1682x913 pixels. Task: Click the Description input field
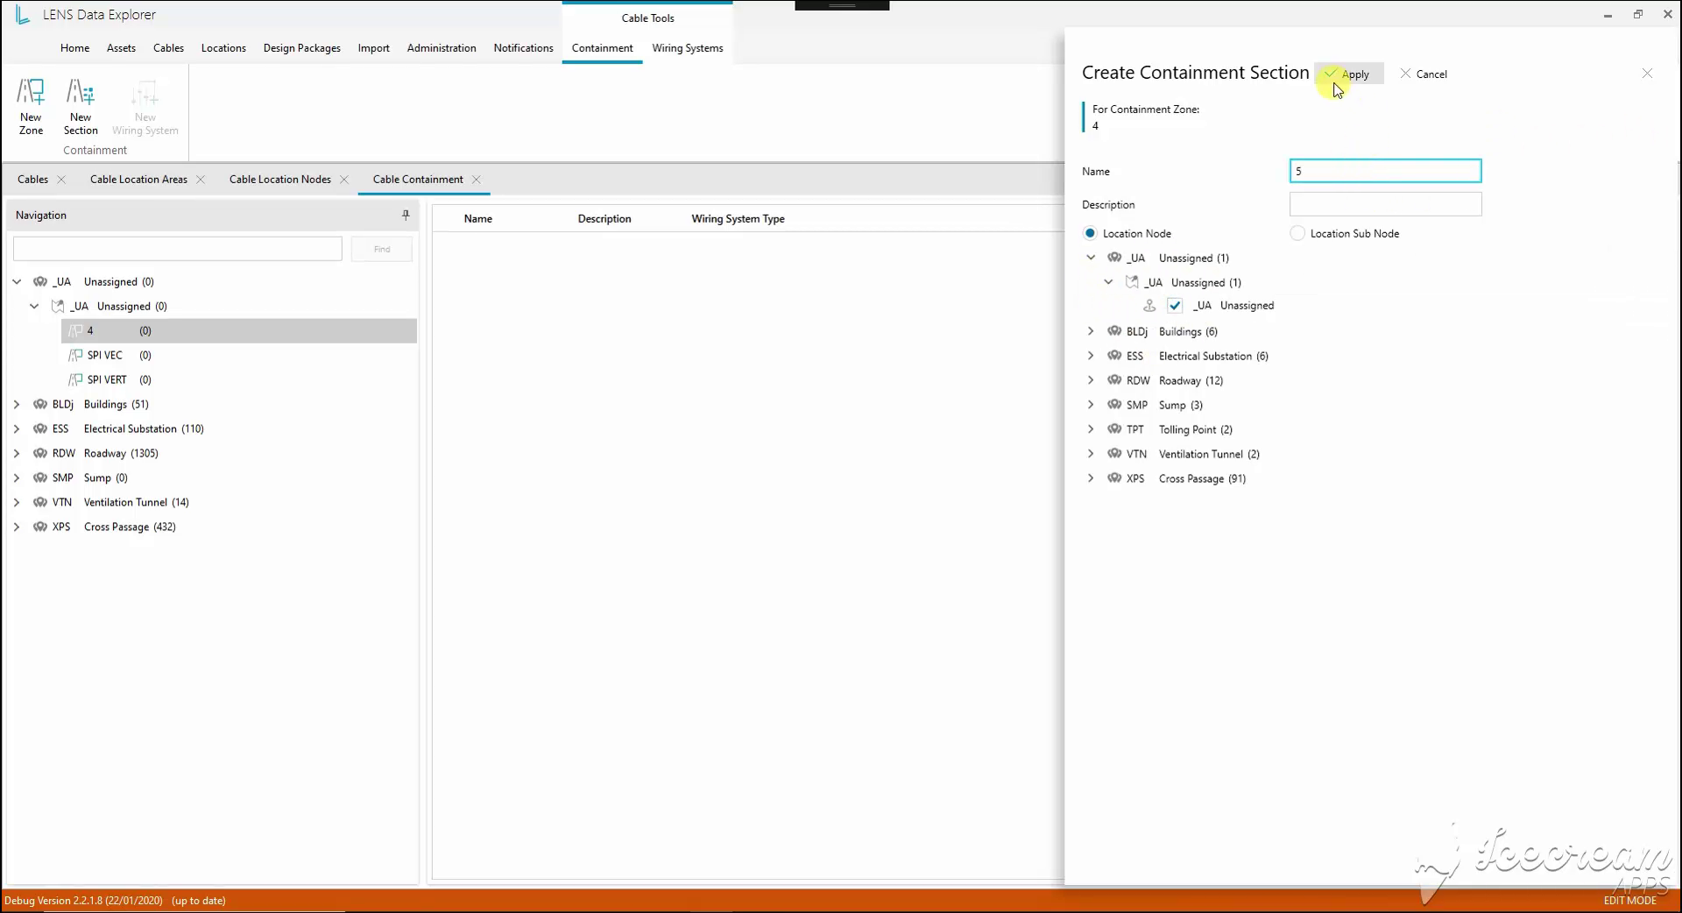coord(1386,204)
